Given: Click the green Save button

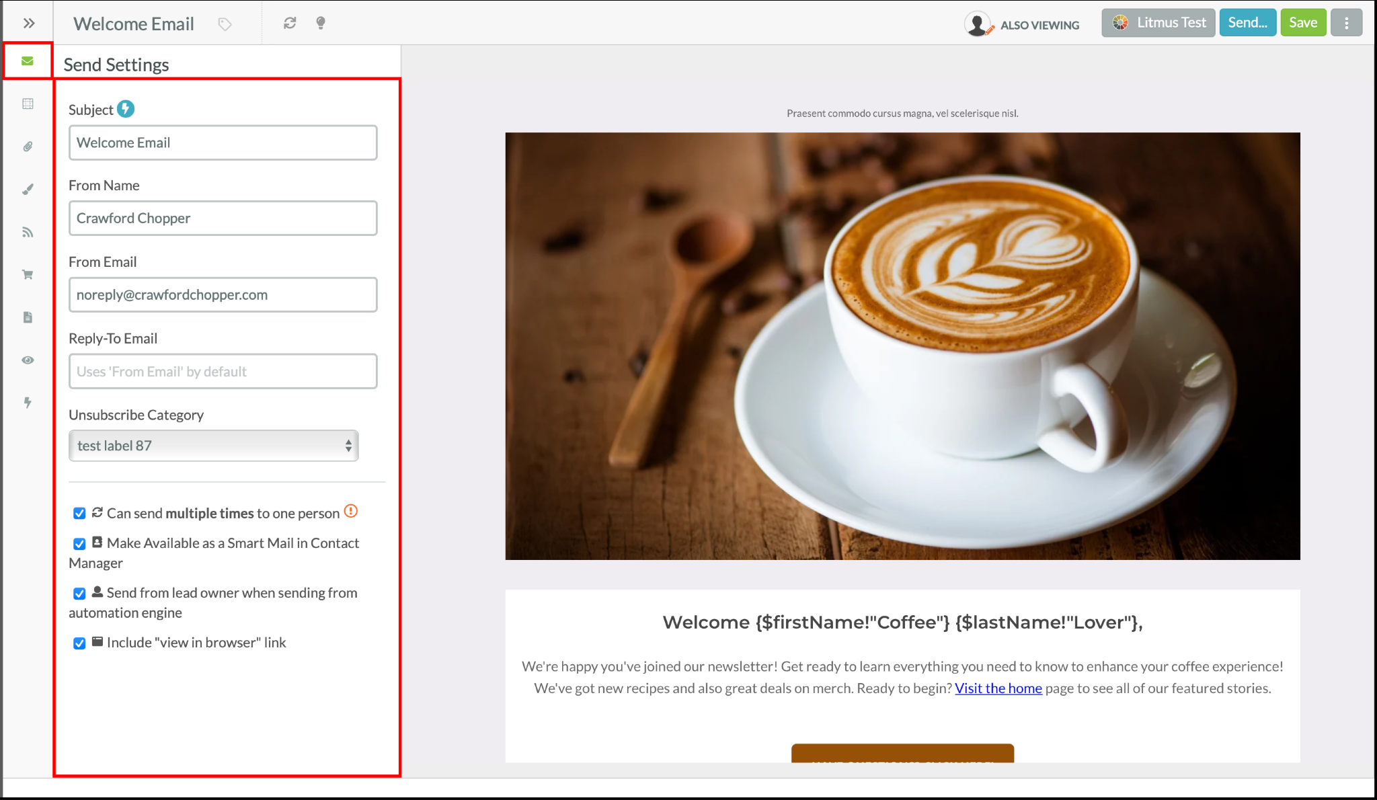Looking at the screenshot, I should click(1303, 23).
